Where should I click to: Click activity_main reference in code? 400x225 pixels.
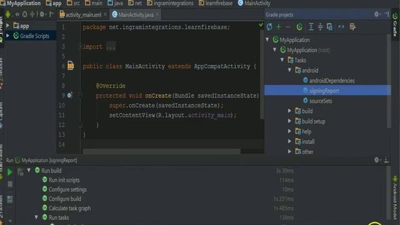pos(209,115)
